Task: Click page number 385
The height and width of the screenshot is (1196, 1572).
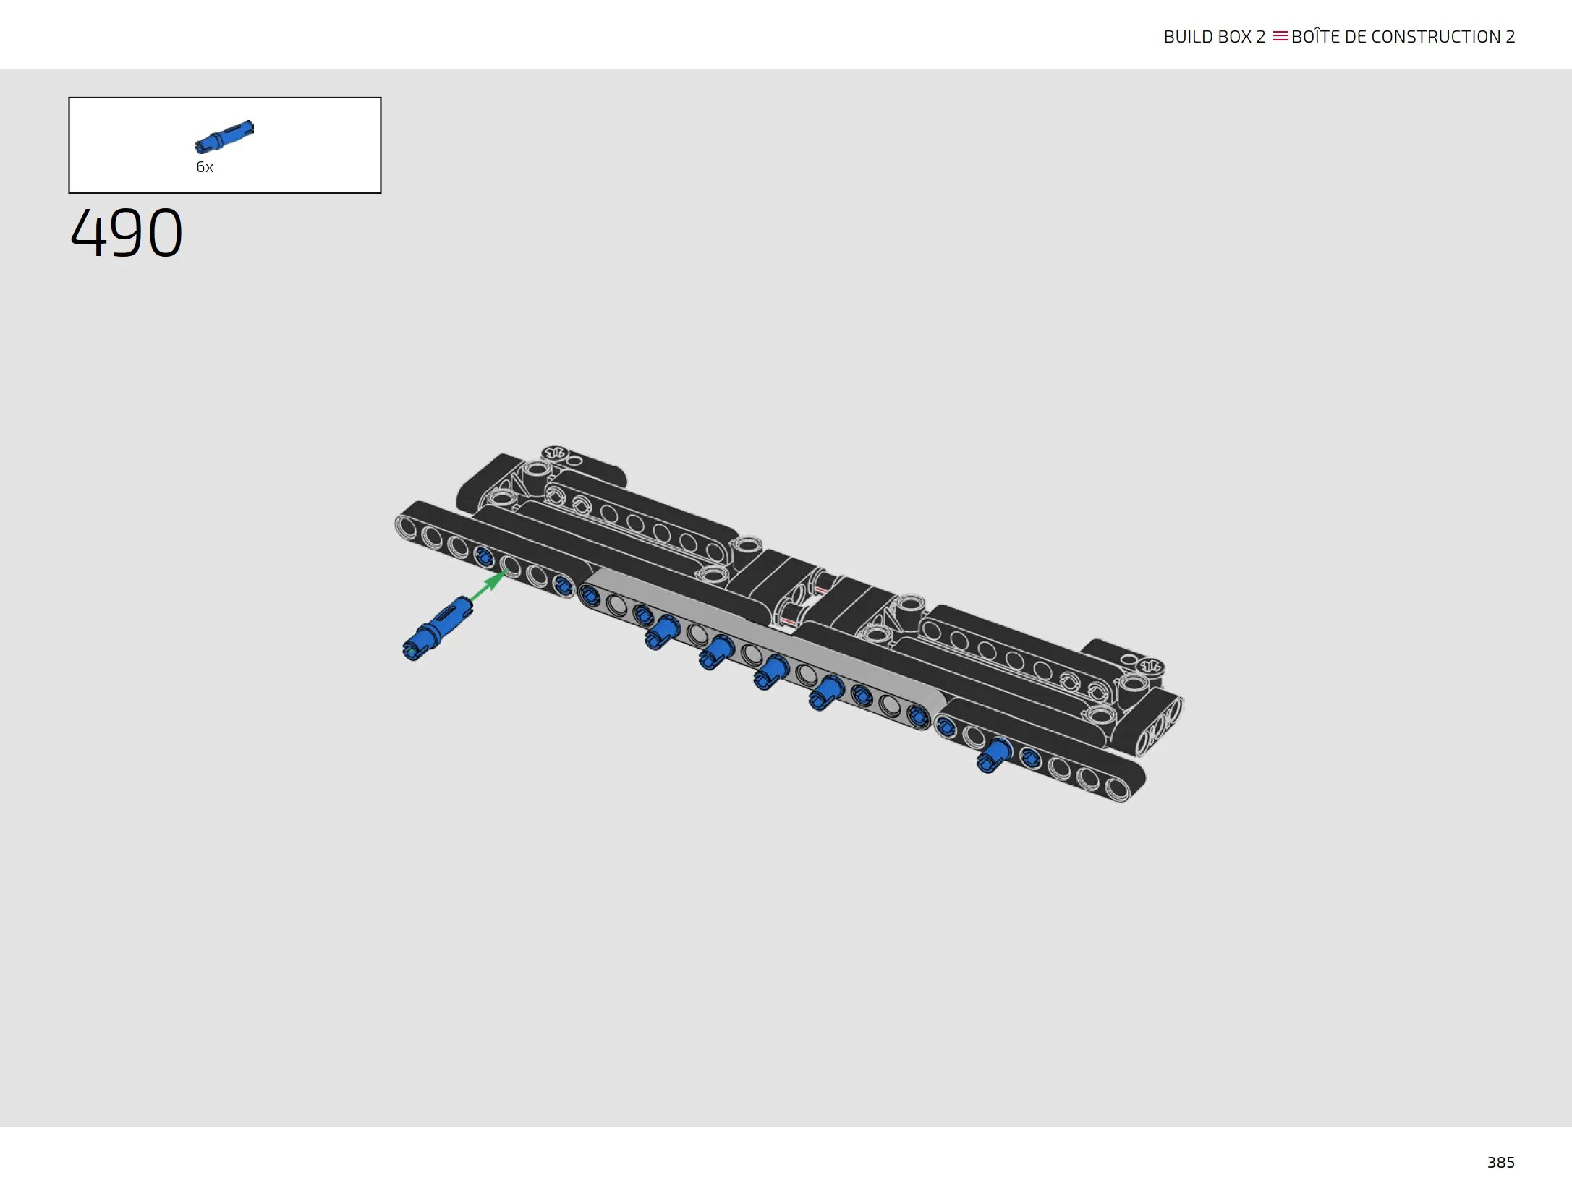Action: tap(1500, 1162)
